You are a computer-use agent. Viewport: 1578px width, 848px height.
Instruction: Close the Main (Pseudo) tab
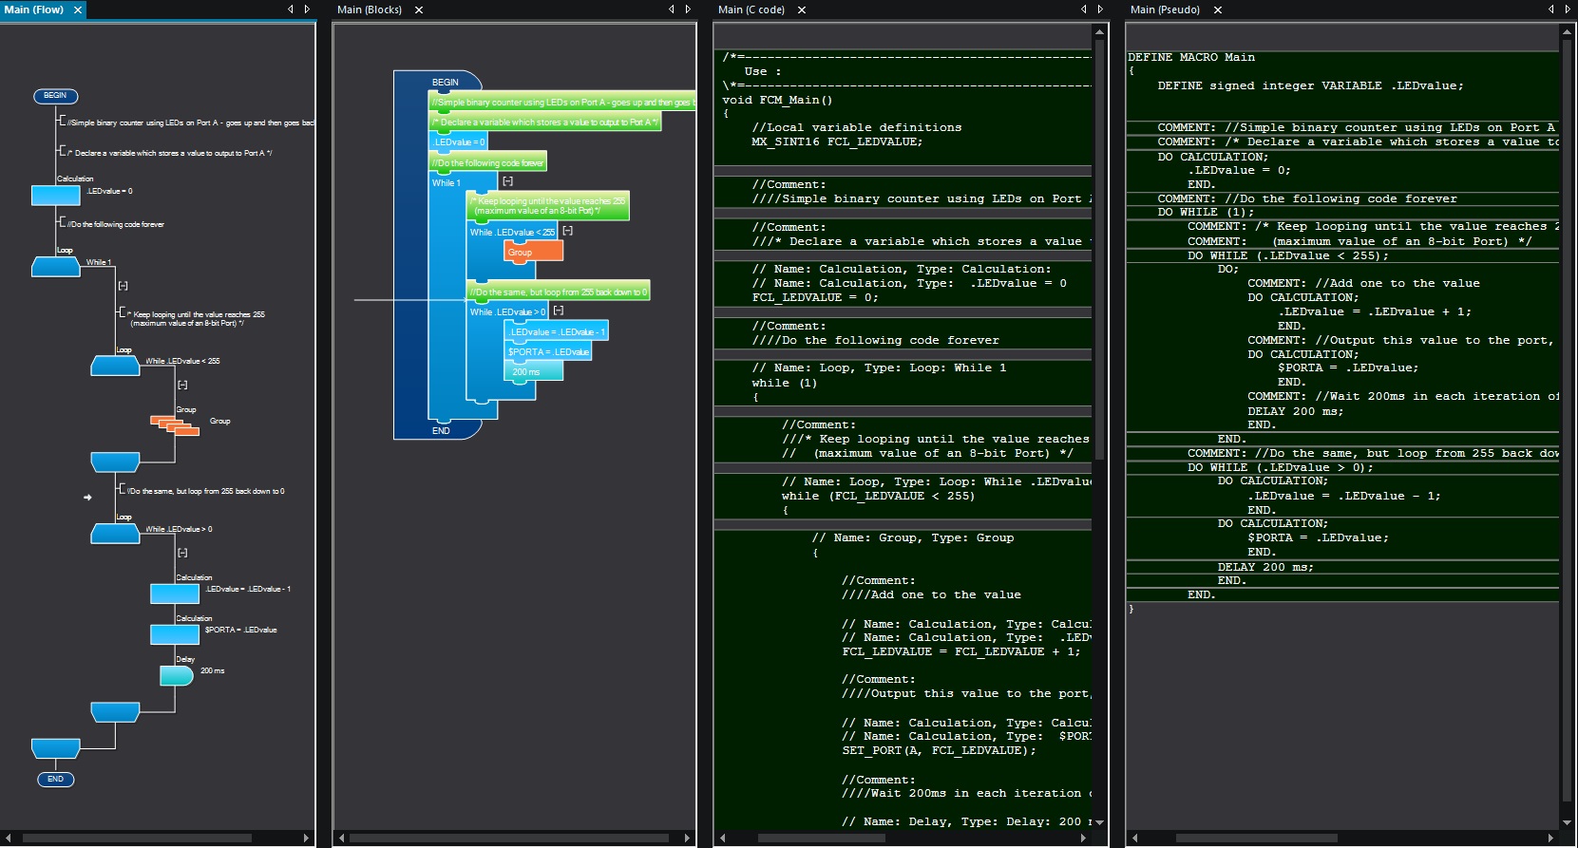click(1218, 9)
